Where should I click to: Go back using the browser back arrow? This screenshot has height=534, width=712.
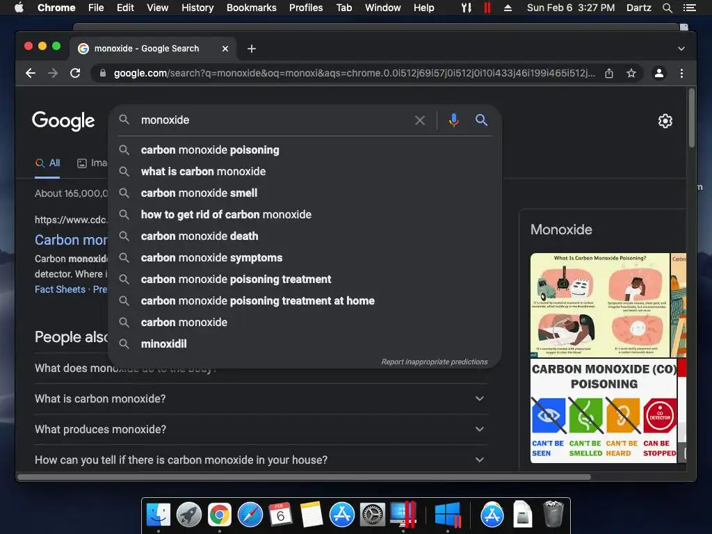(31, 73)
